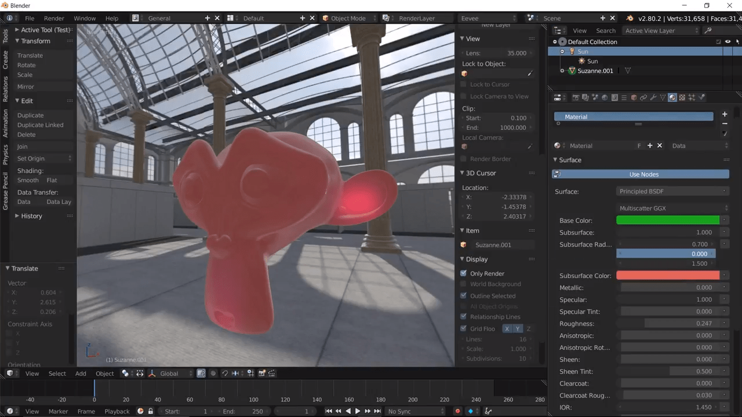Click the red auto-keying record button
Screen dimensions: 742x417
tap(457, 411)
